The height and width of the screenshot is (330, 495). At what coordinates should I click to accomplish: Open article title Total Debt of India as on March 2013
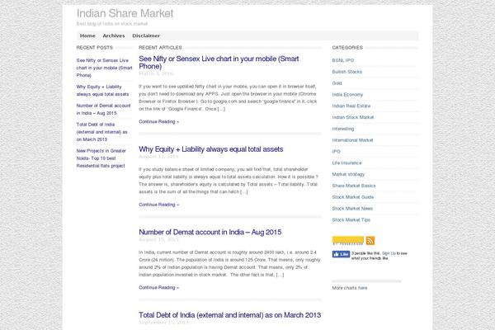click(230, 315)
